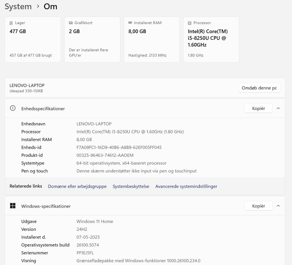Click the graphics card icon on Grafikkort
Screen dimensions: 292x265
71,23
